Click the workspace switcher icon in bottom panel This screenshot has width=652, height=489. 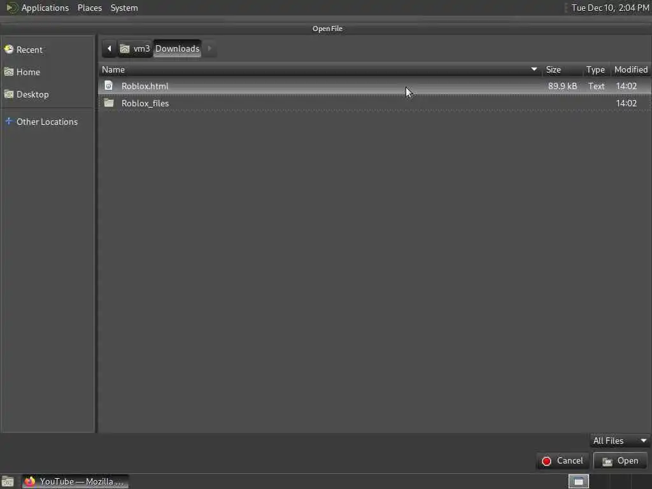(578, 481)
